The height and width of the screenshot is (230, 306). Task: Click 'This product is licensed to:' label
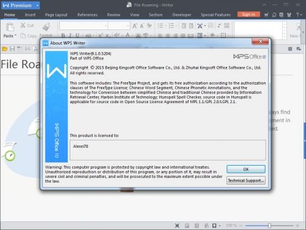point(94,136)
